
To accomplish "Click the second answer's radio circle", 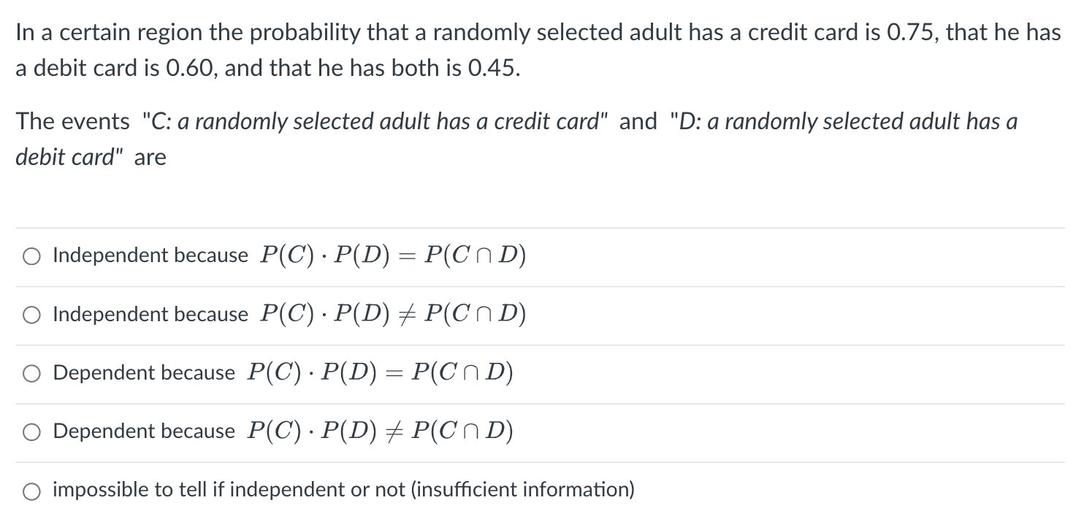I will point(31,314).
